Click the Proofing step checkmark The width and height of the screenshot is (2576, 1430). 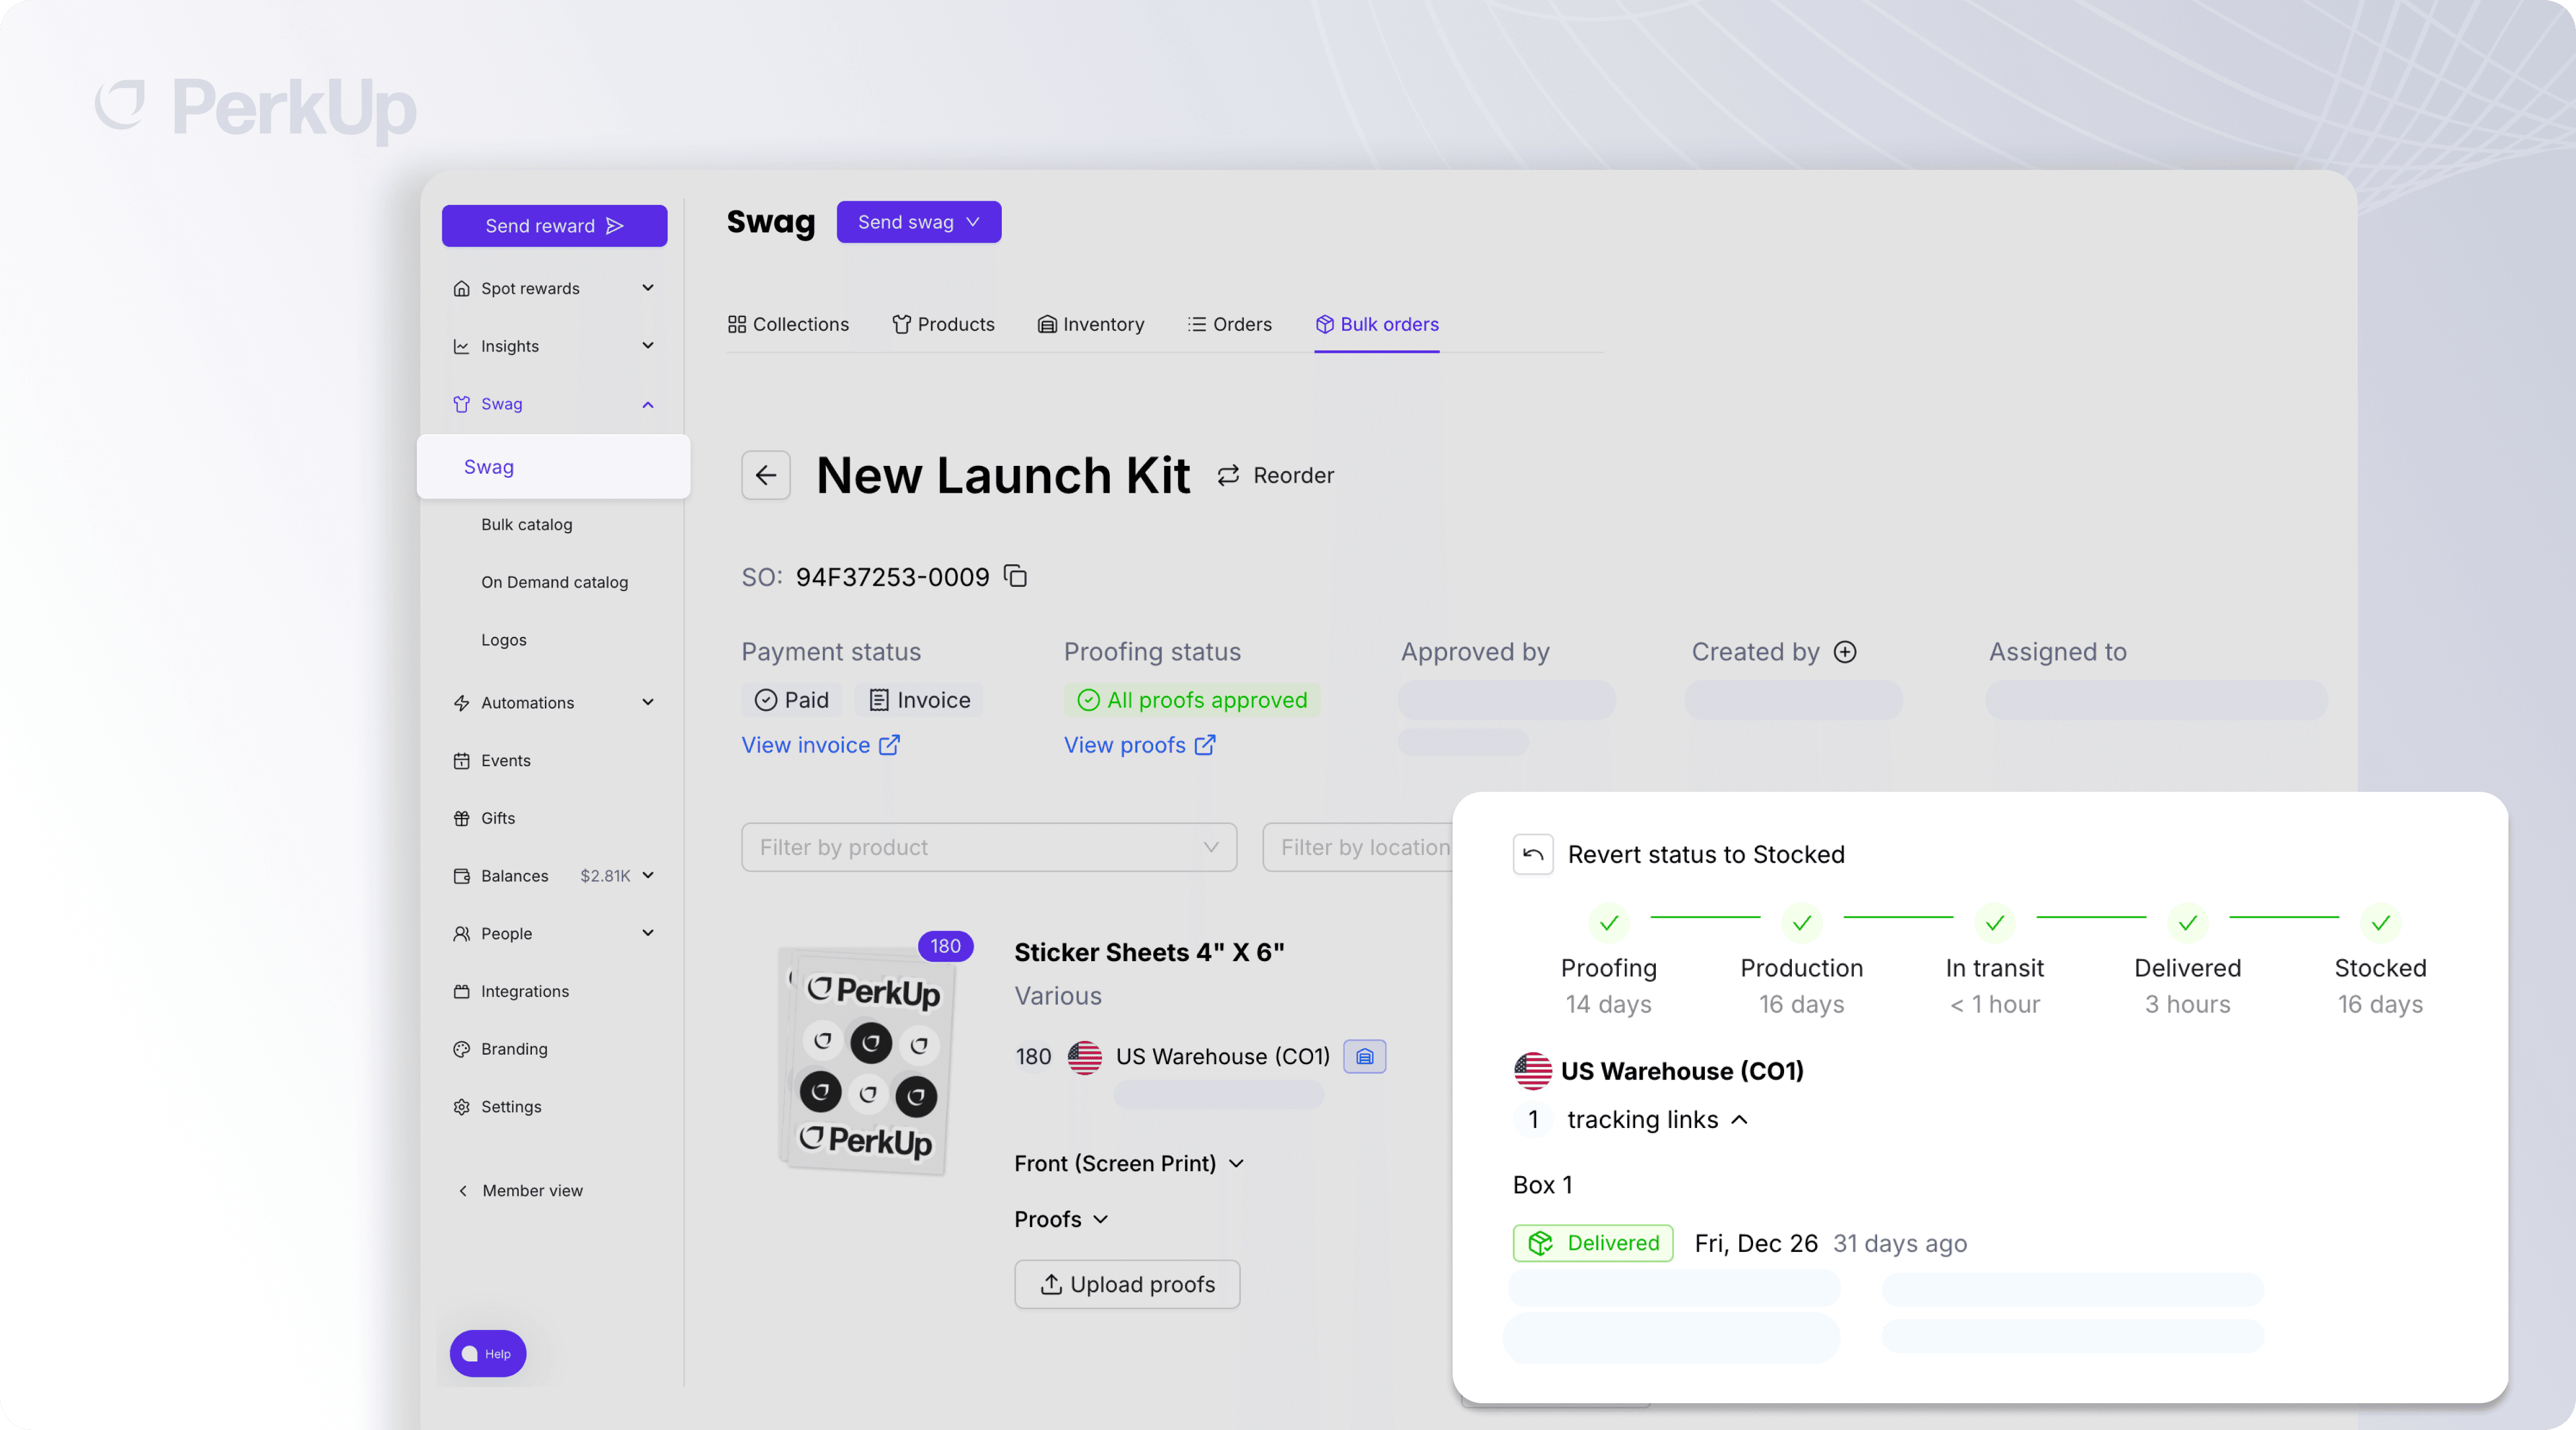coord(1608,922)
